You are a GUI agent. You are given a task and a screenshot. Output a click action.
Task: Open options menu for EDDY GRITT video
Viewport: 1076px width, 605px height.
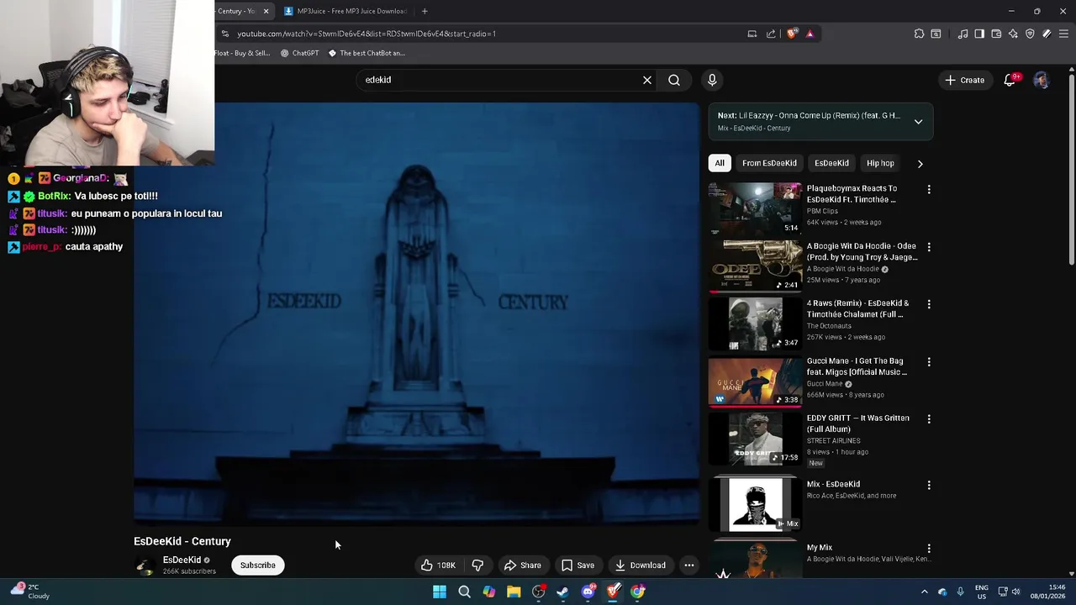click(929, 418)
